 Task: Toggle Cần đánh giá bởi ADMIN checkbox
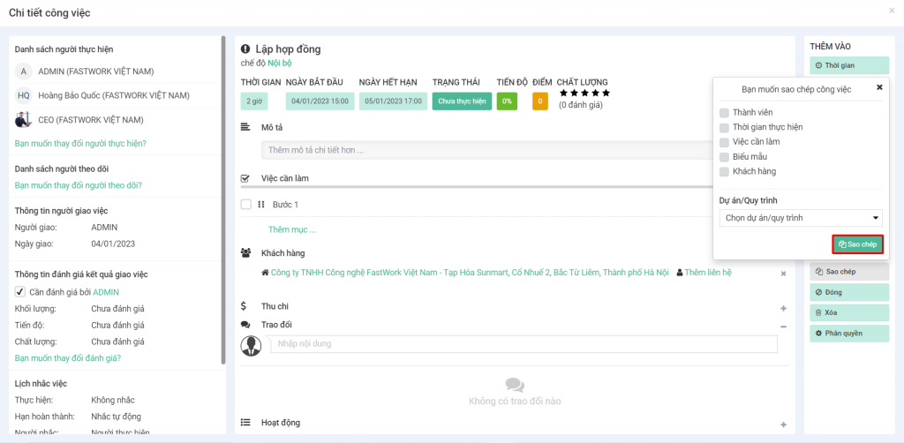(20, 292)
